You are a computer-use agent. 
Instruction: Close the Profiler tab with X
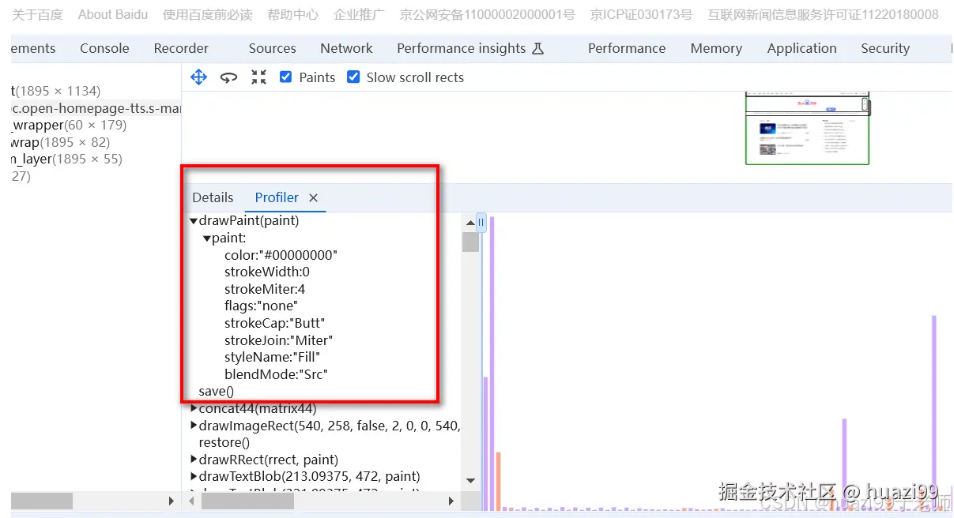coord(313,197)
